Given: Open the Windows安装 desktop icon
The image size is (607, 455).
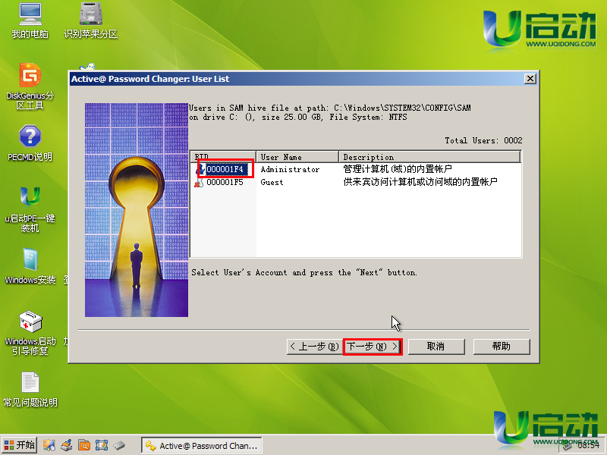Looking at the screenshot, I should (30, 266).
